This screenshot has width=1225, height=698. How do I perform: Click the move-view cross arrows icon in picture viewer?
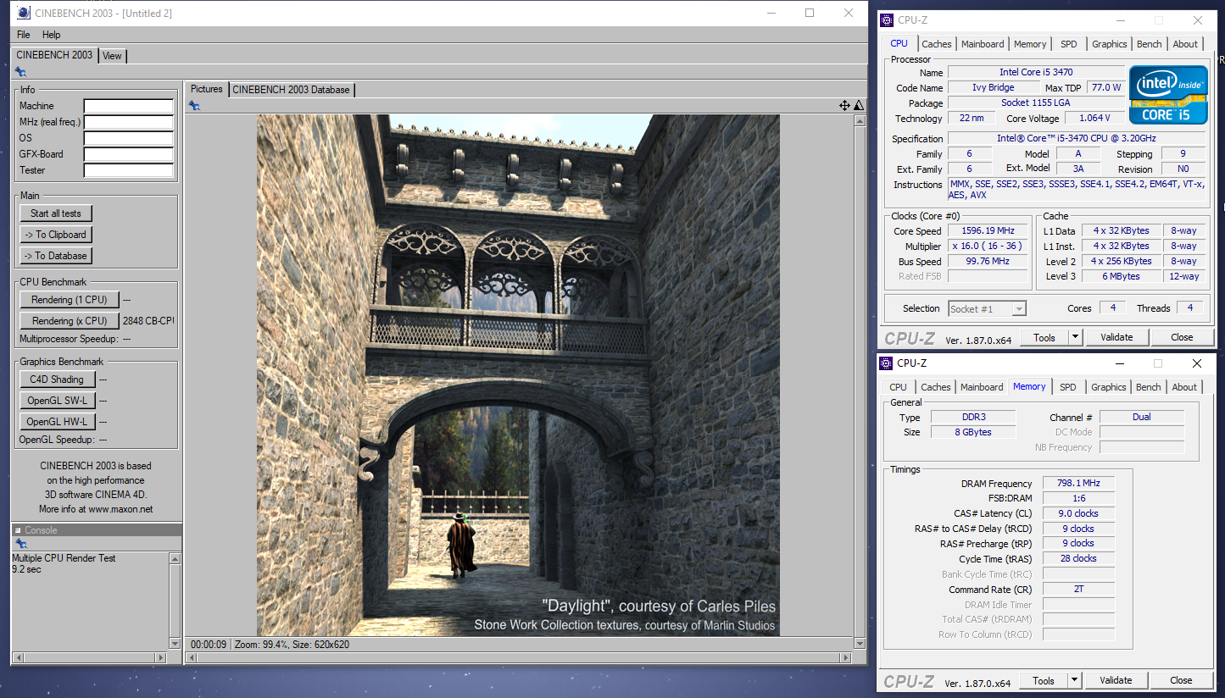point(844,105)
